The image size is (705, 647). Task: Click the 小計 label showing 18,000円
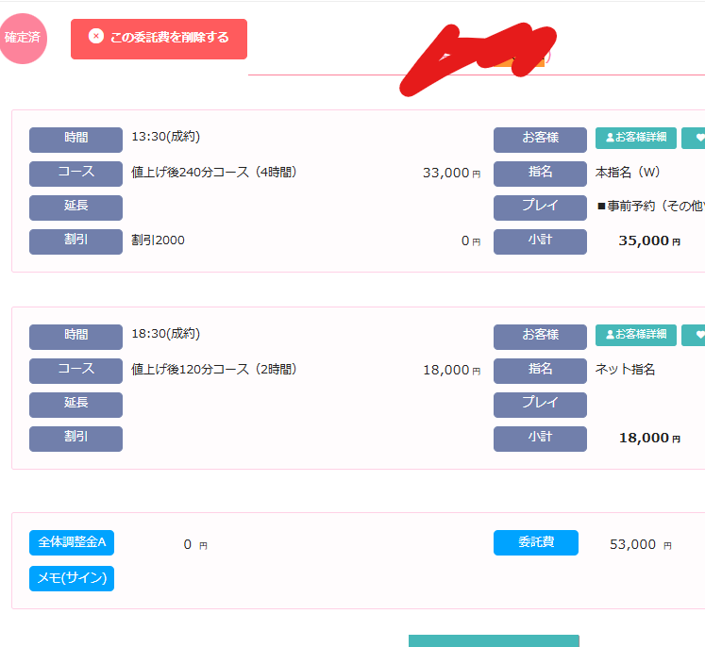pos(540,439)
